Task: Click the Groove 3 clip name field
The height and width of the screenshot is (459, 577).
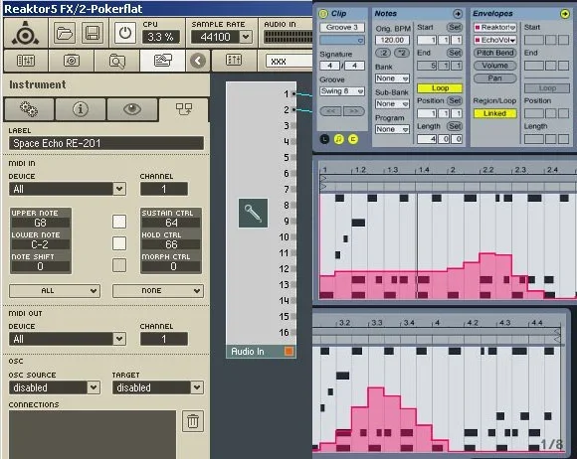Action: (x=342, y=27)
